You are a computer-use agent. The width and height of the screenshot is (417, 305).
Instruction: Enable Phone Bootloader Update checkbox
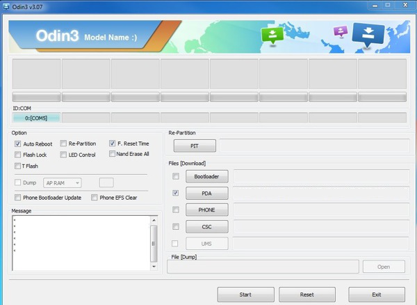pos(17,197)
